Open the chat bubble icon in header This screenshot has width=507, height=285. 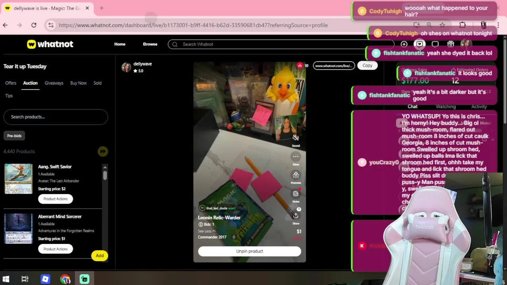click(435, 44)
